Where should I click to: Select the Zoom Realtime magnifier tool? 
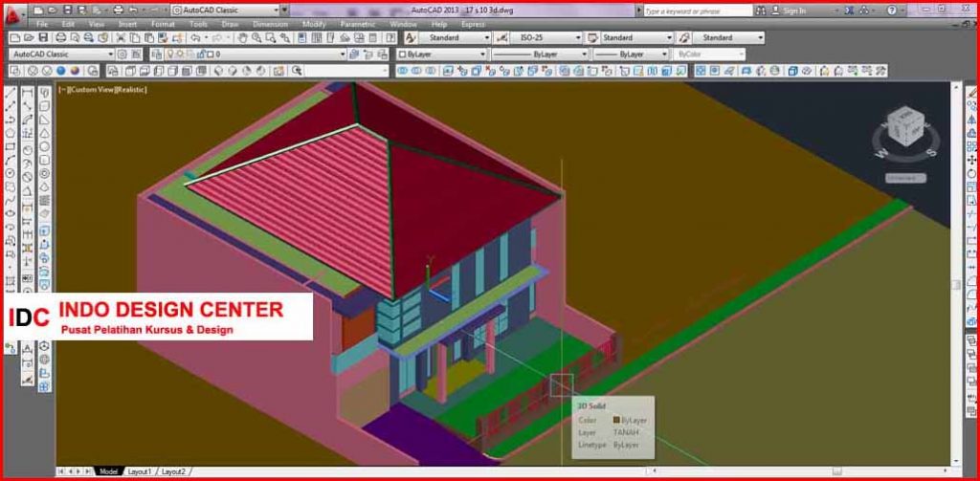pos(256,38)
